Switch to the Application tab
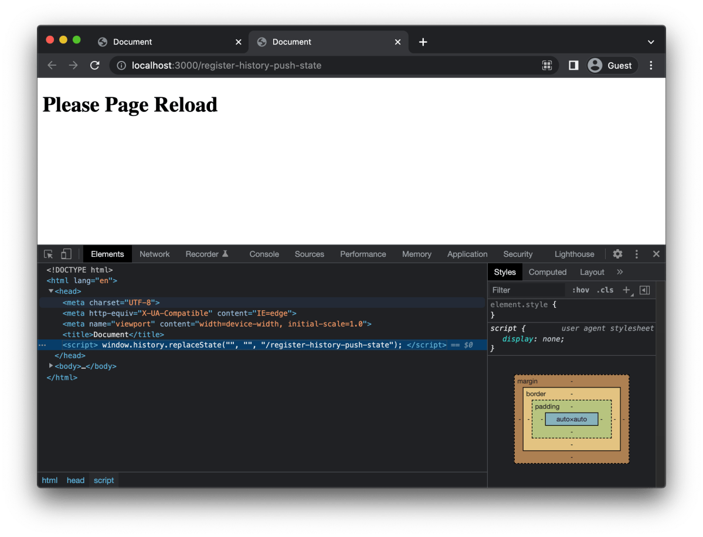The height and width of the screenshot is (537, 703). click(x=467, y=254)
